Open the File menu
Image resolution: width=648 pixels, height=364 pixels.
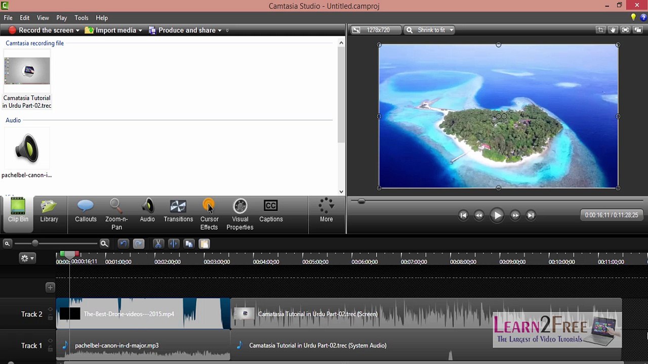click(8, 18)
